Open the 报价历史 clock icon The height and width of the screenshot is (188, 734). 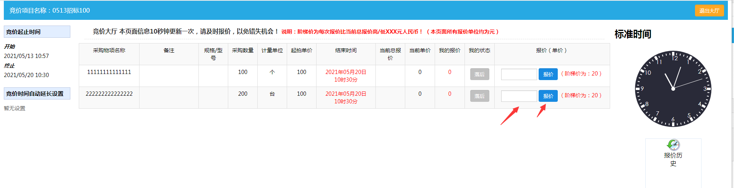point(673,145)
